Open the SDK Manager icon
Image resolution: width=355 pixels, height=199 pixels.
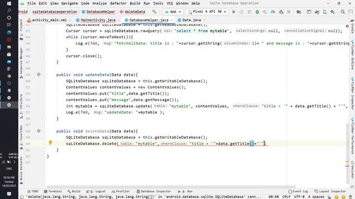pyautogui.click(x=333, y=12)
